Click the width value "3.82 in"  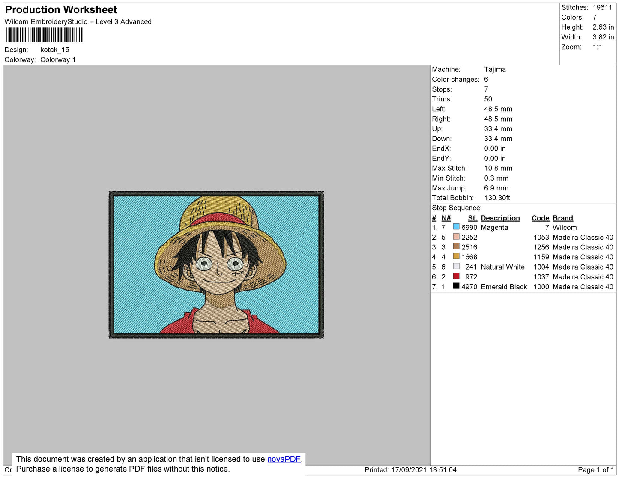tap(603, 37)
